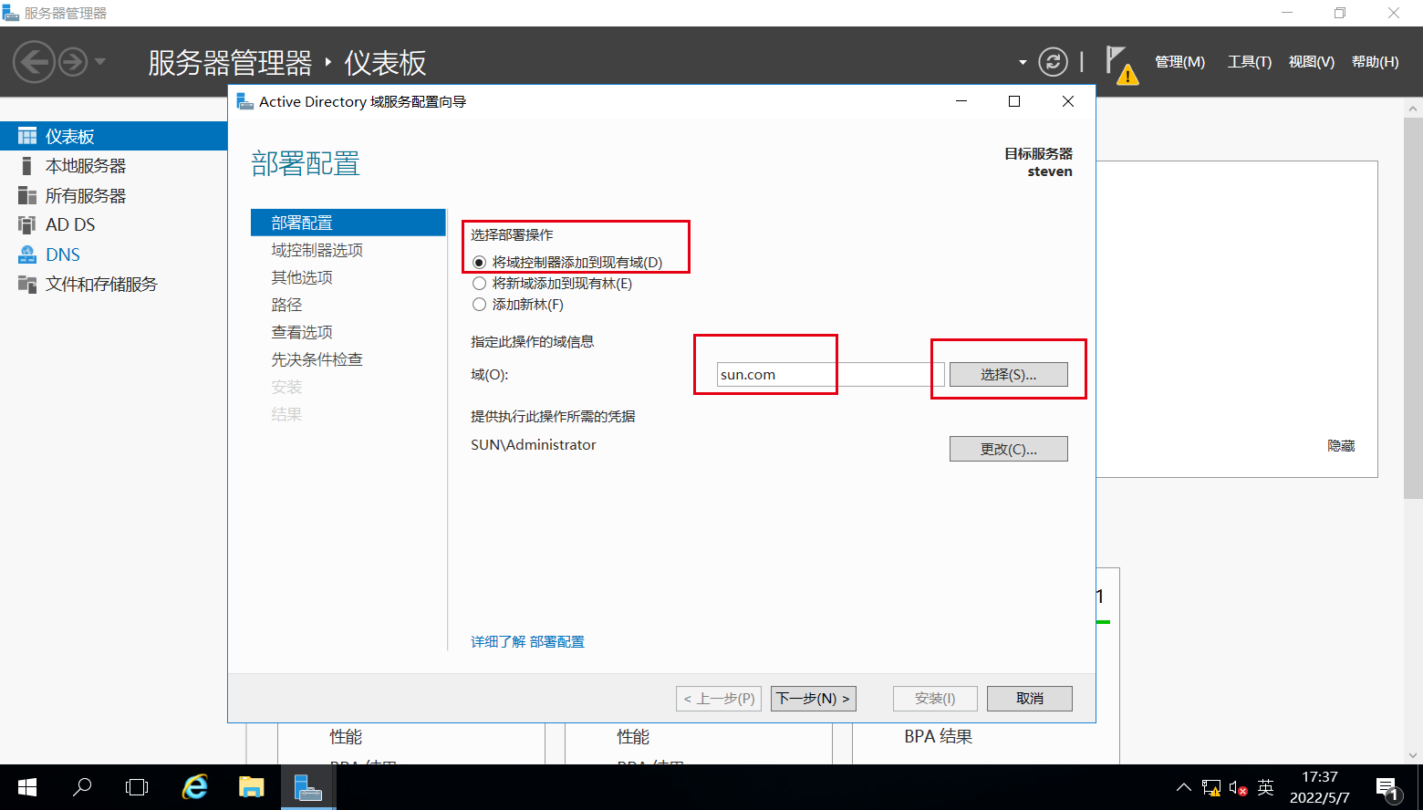Click the 文件和存储服务 icon
This screenshot has height=810, width=1423.
point(27,284)
